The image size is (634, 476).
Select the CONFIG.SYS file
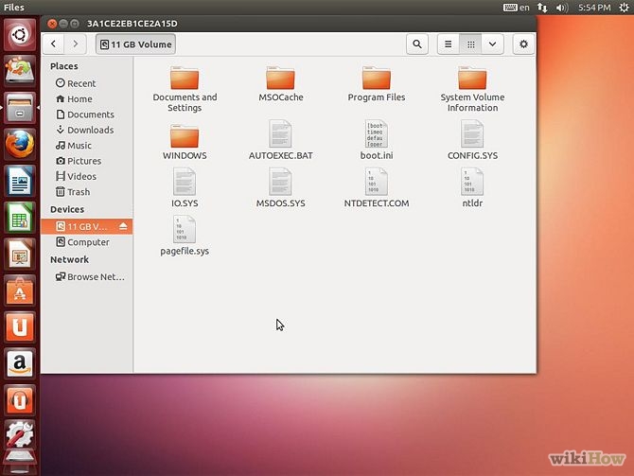click(472, 140)
